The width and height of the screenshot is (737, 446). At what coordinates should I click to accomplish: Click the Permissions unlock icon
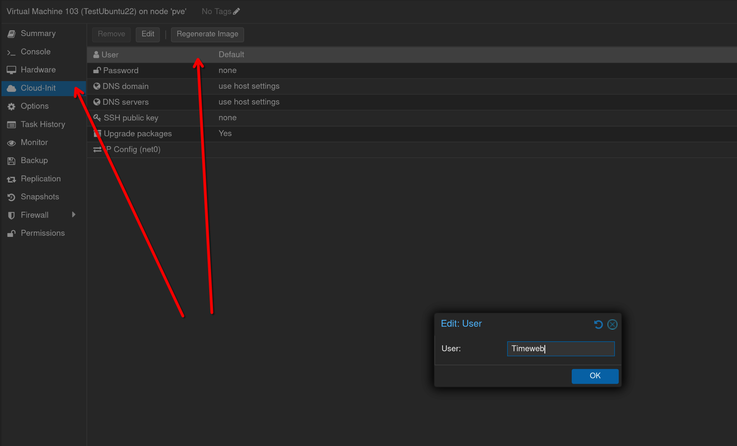[x=12, y=234]
